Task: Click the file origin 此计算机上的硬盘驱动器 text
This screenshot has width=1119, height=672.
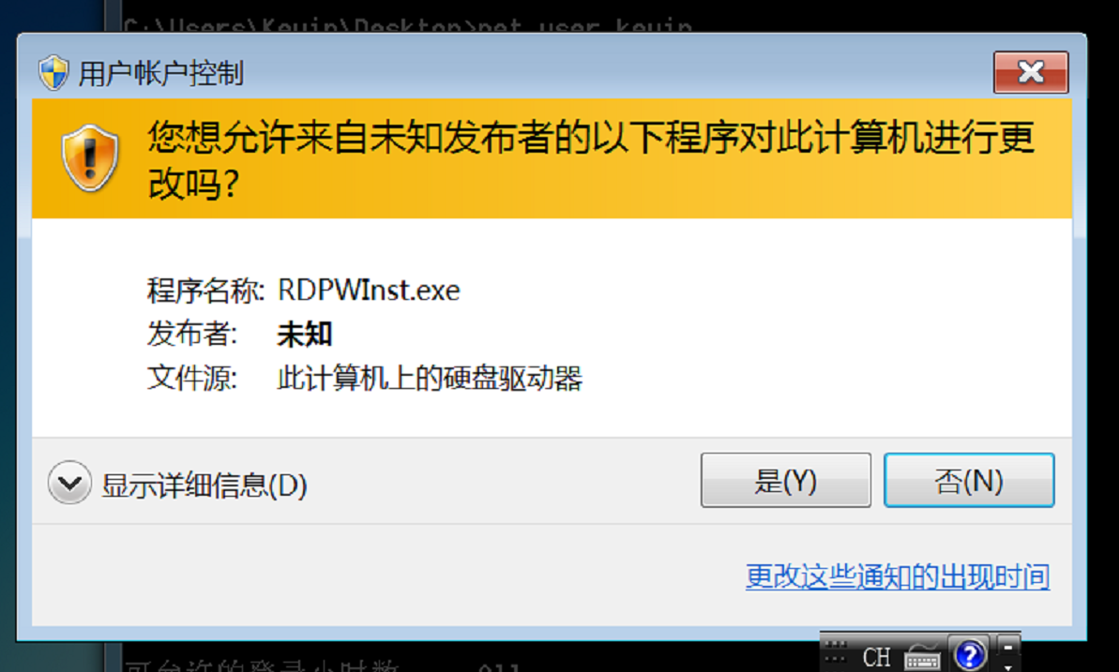Action: (430, 378)
